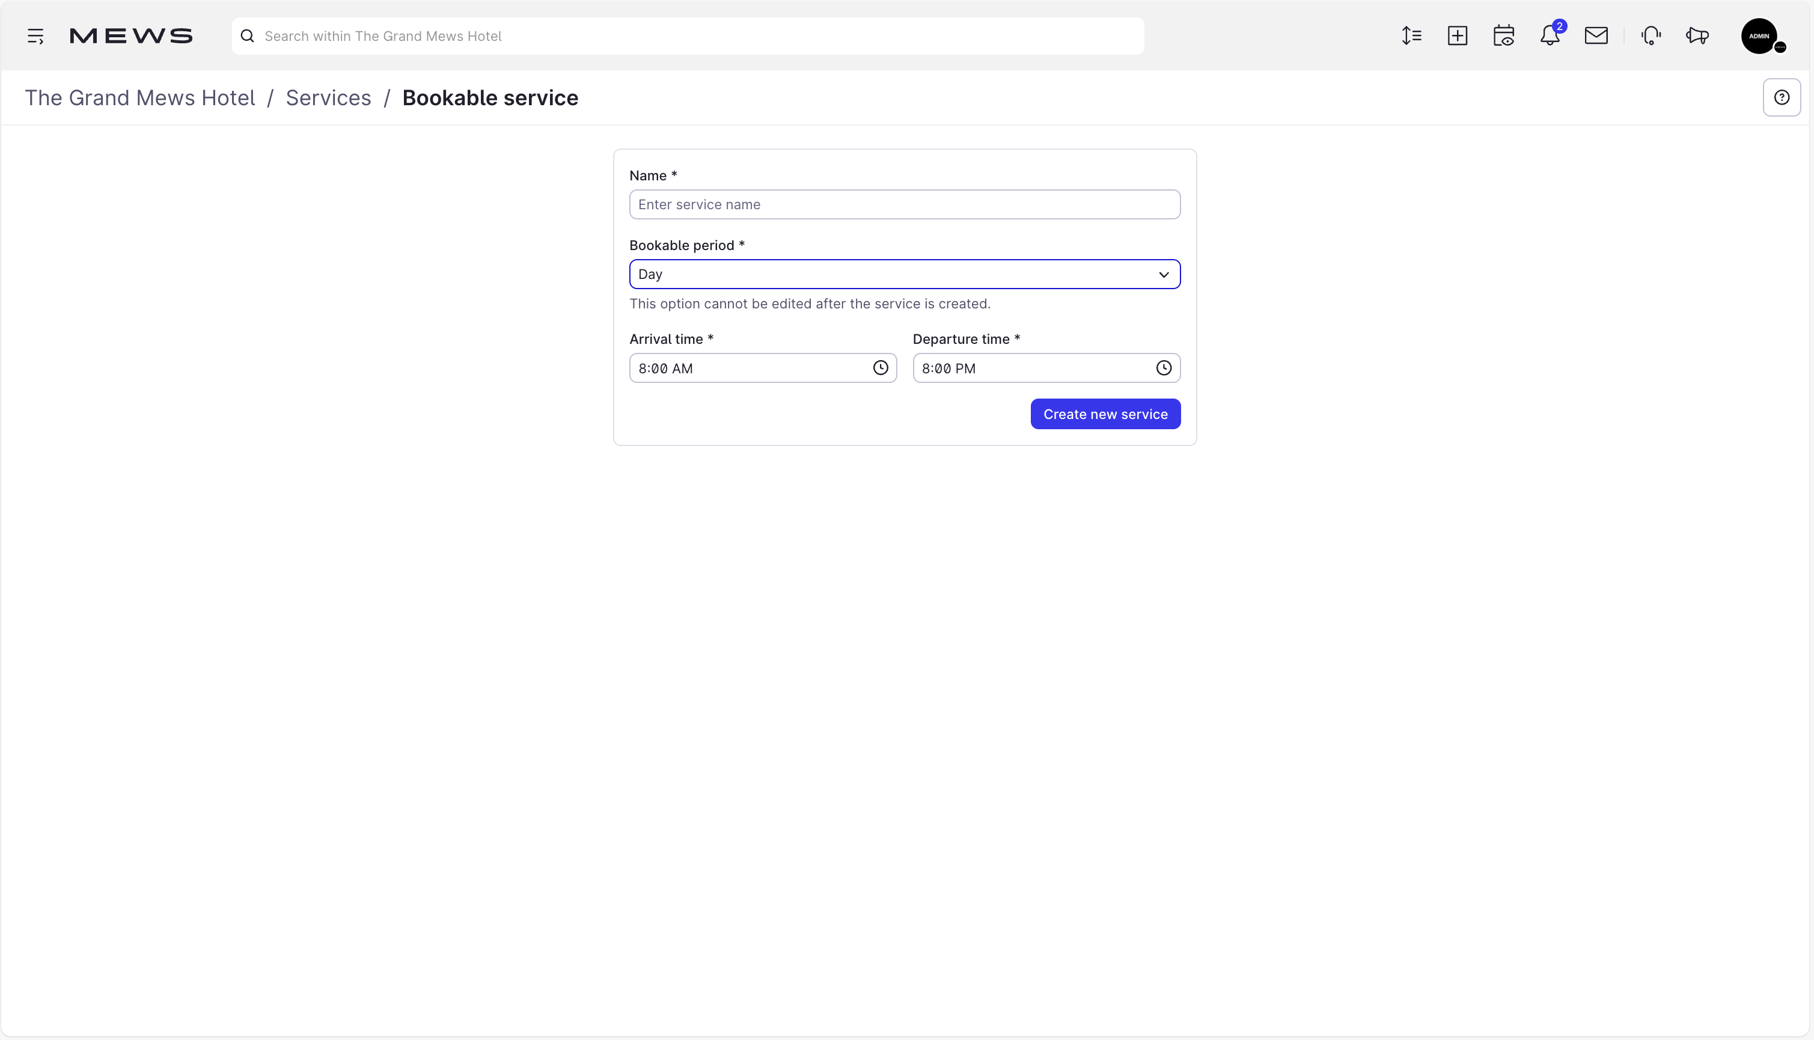
Task: Click the 'Name *' label
Action: [x=653, y=176]
